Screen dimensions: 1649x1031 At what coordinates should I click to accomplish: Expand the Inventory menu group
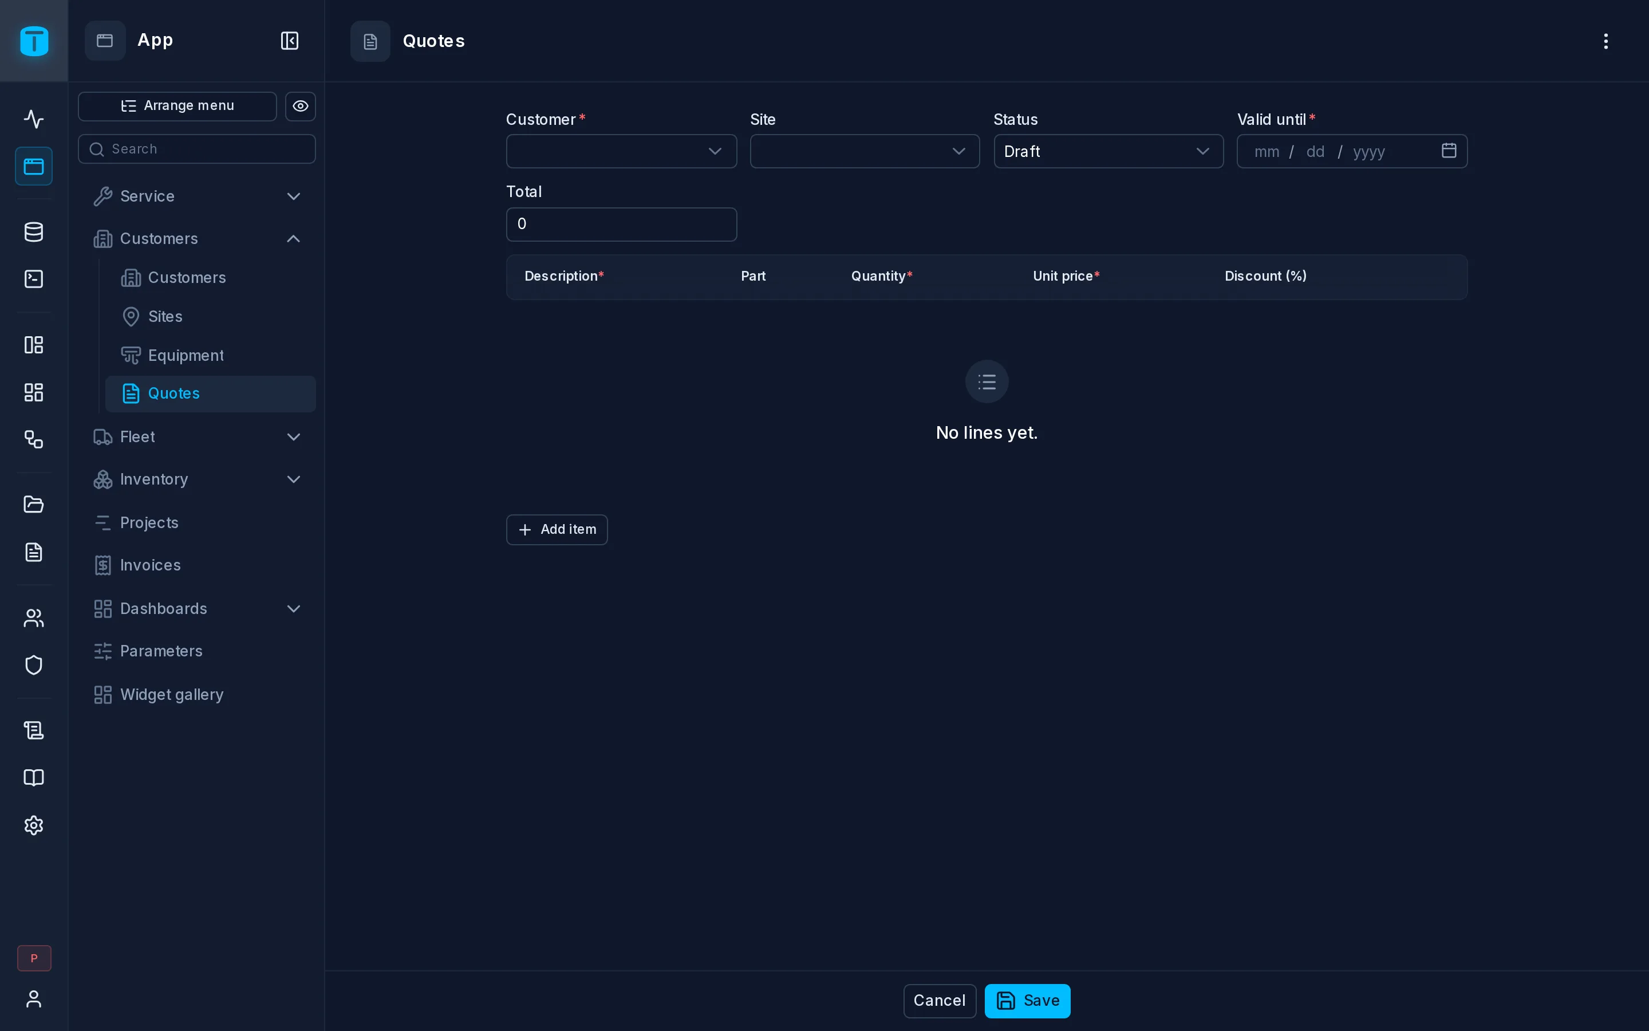[x=197, y=479]
